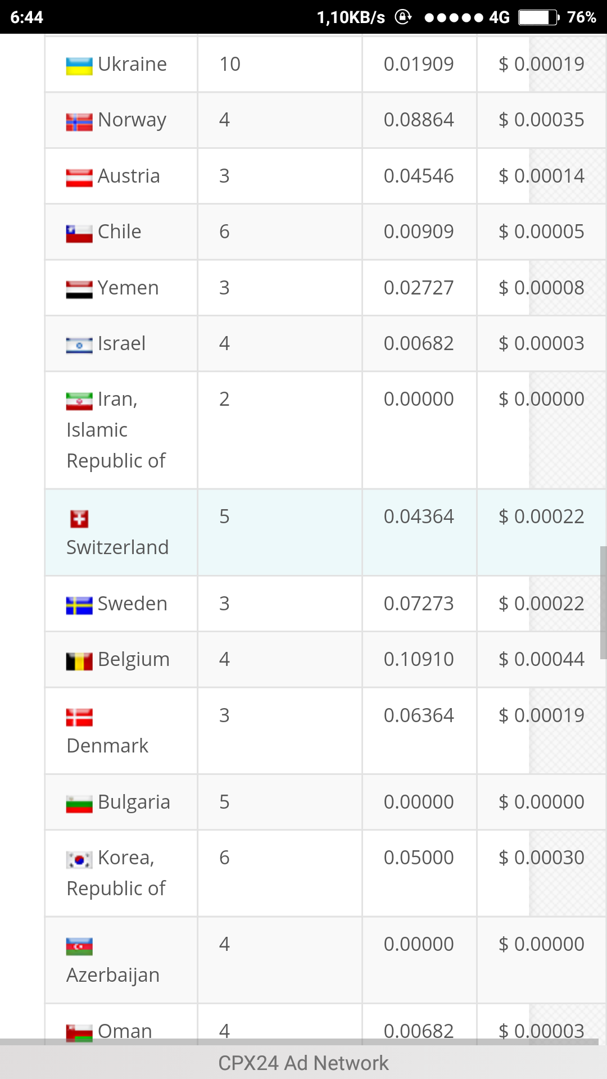The width and height of the screenshot is (607, 1079).
Task: Click the Ukraine flag icon
Action: point(79,66)
